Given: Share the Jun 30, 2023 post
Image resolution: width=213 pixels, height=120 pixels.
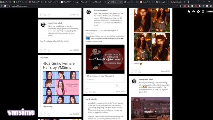Looking at the screenshot, I should coord(49,50).
